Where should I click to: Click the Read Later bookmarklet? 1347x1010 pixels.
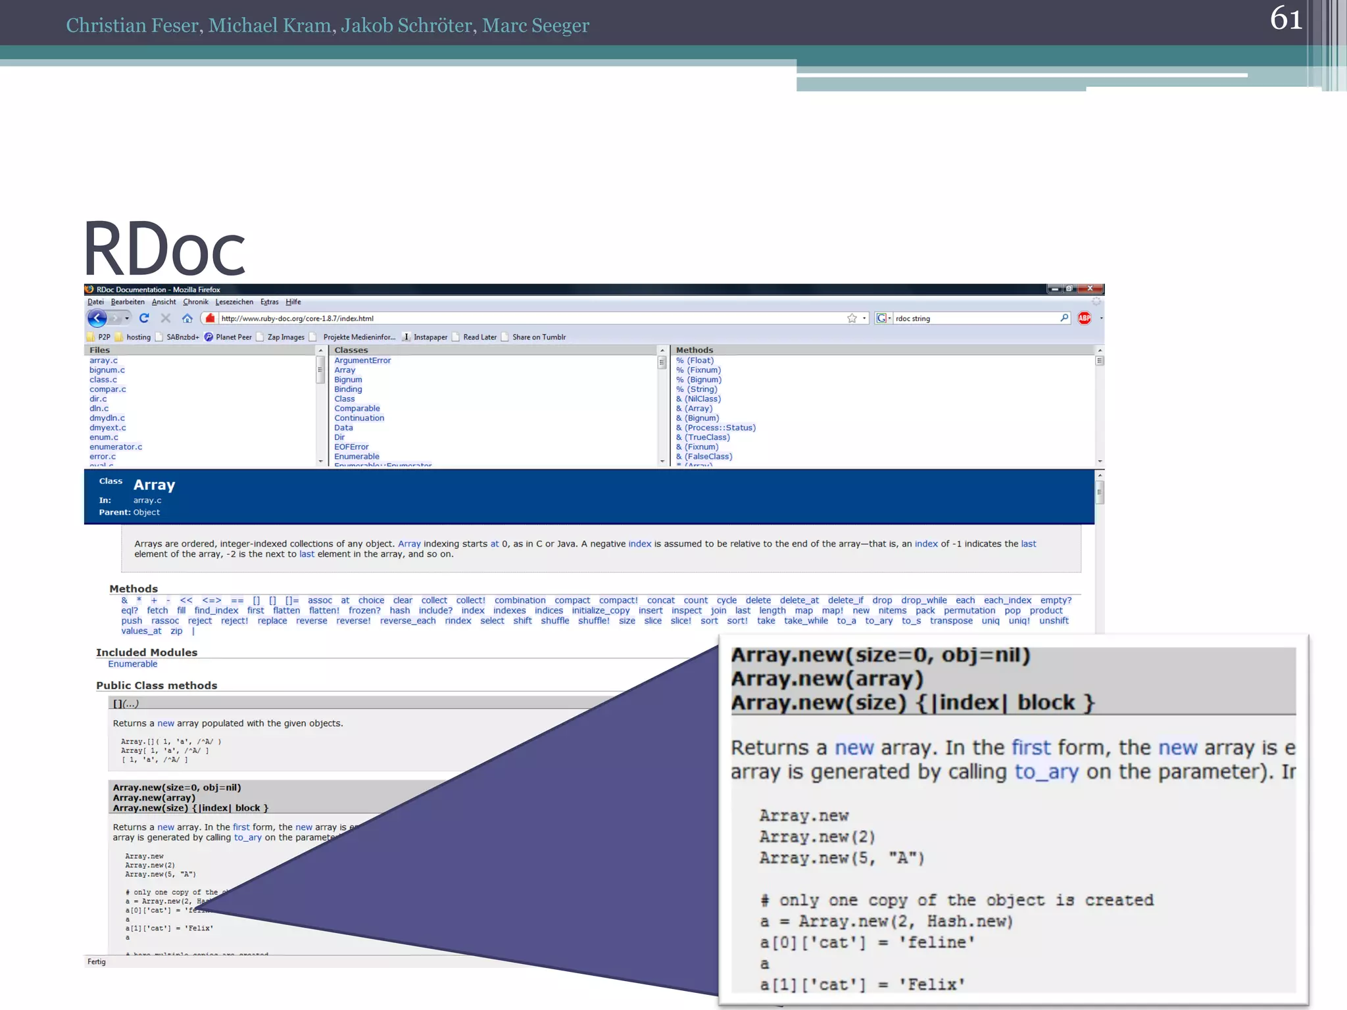(474, 337)
